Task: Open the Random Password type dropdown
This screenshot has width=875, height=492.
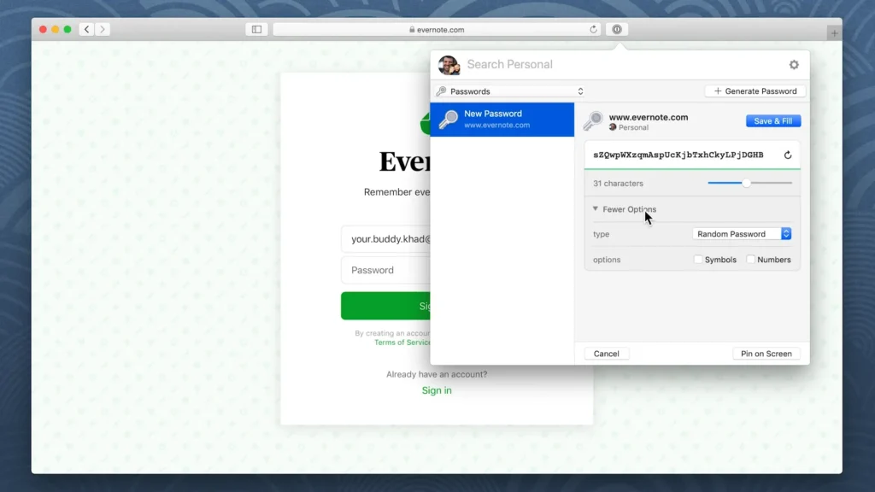Action: click(742, 234)
